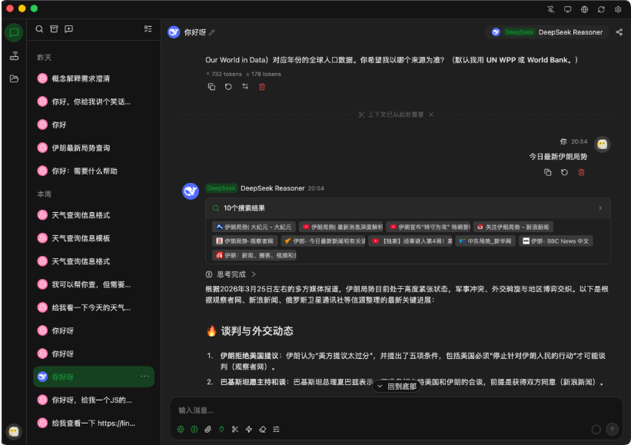Toggle the crossed hourglass icon in top bar
This screenshot has height=445, width=631.
tap(550, 9)
